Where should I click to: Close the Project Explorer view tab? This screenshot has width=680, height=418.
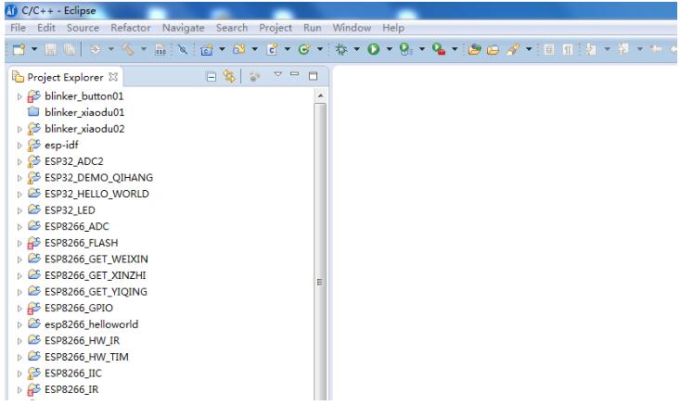pos(113,77)
